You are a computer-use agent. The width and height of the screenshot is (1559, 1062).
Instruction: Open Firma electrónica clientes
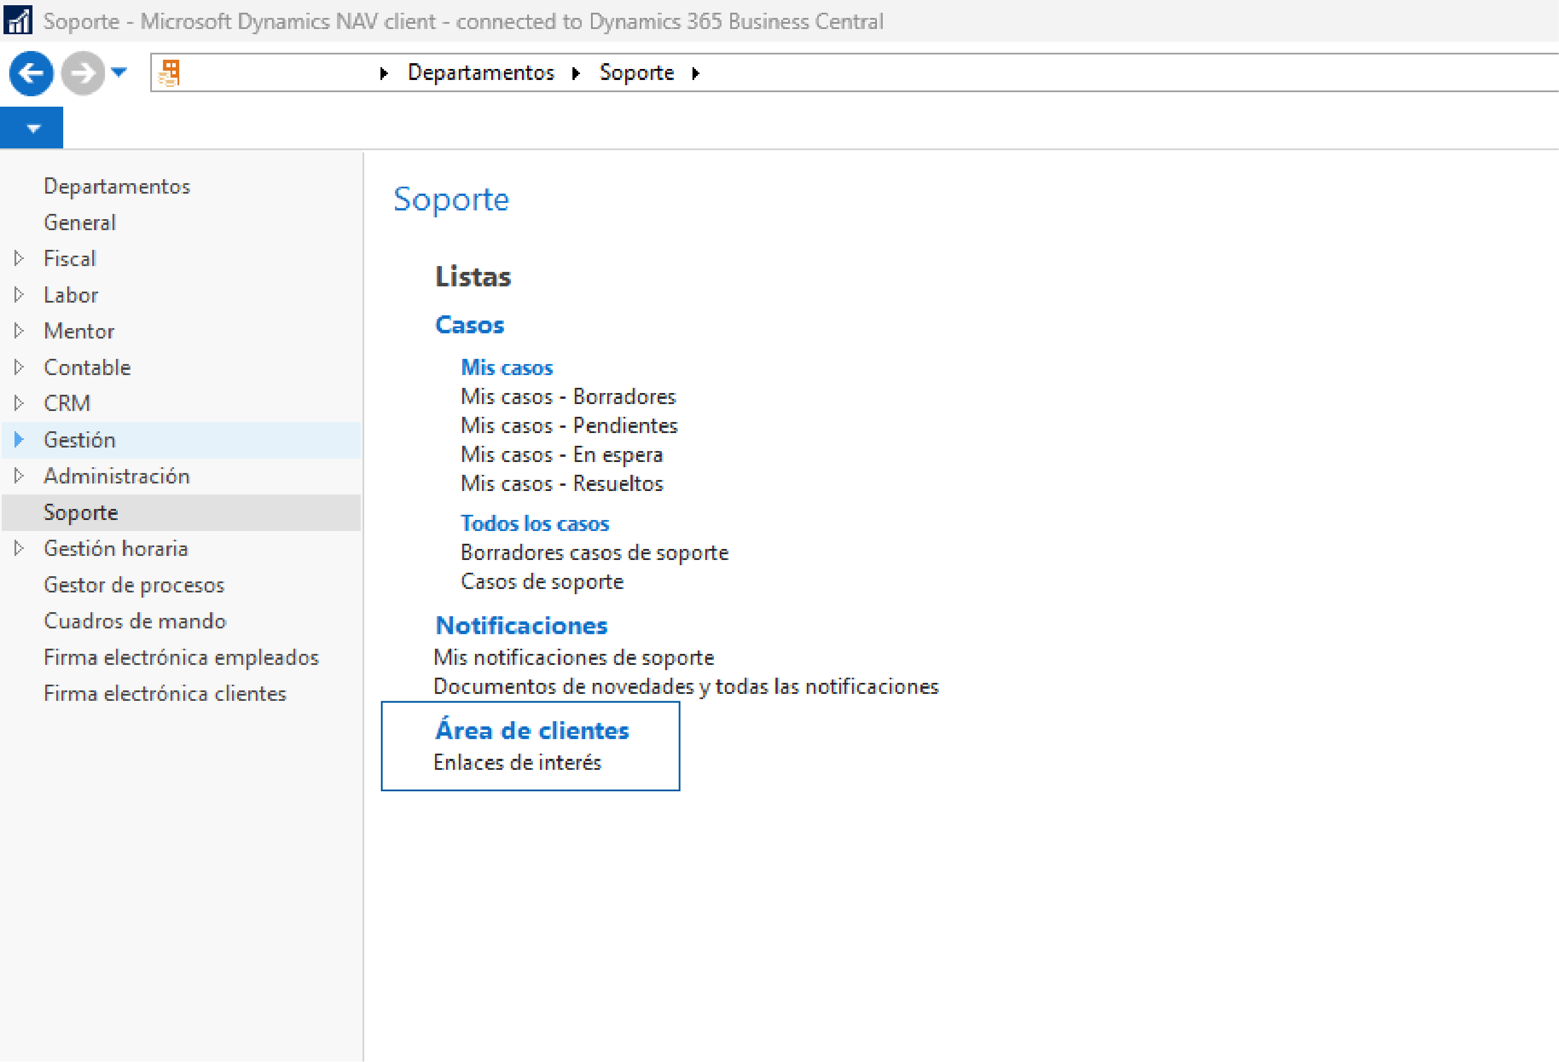coord(165,693)
